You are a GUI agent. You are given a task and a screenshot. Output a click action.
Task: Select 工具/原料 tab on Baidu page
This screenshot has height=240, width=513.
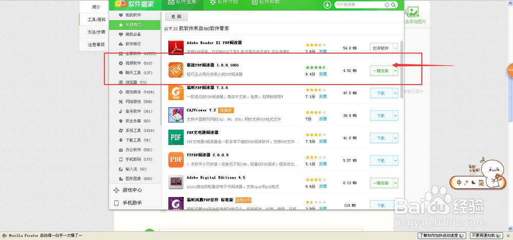click(94, 19)
